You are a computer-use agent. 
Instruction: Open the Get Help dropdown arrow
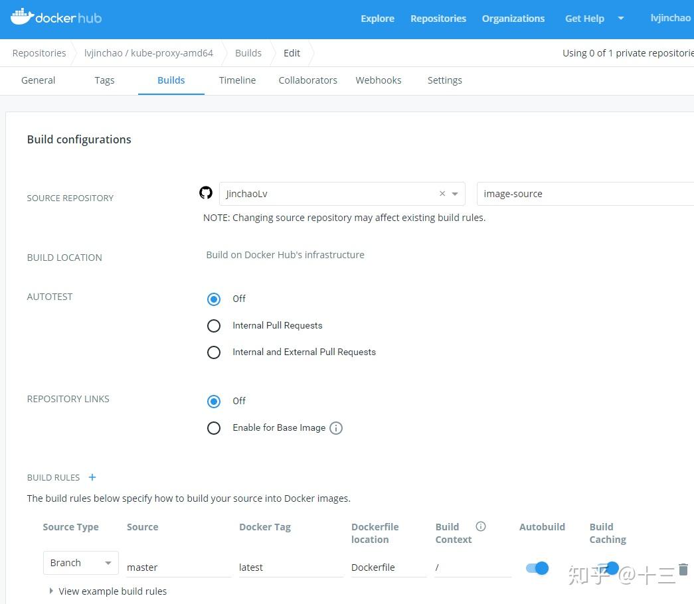621,19
